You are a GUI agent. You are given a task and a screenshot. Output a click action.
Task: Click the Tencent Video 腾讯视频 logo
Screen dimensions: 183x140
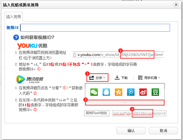pyautogui.click(x=30, y=79)
